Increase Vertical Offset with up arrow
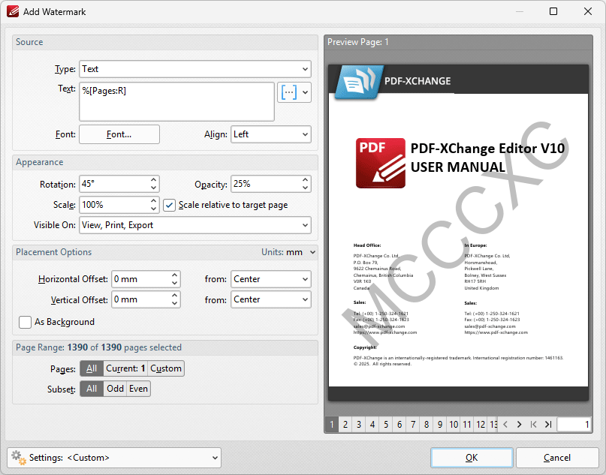 [174, 296]
